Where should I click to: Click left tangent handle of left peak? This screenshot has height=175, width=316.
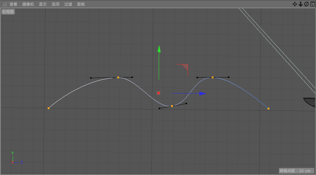(x=91, y=78)
